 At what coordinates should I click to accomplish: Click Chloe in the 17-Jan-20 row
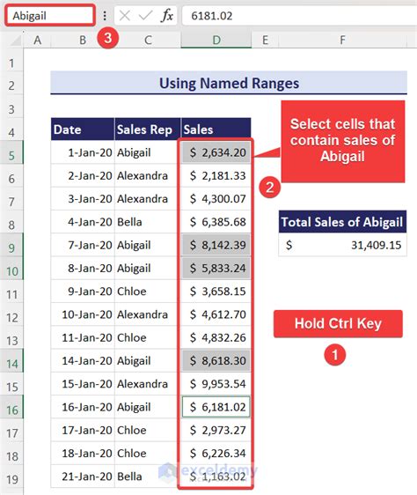(148, 430)
